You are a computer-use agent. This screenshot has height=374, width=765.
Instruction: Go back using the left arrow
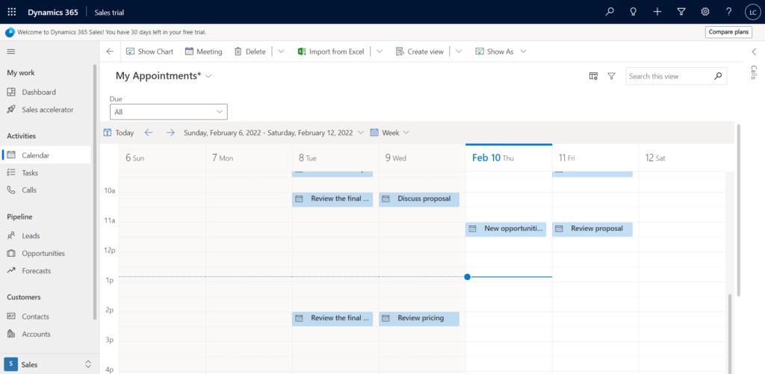click(110, 52)
